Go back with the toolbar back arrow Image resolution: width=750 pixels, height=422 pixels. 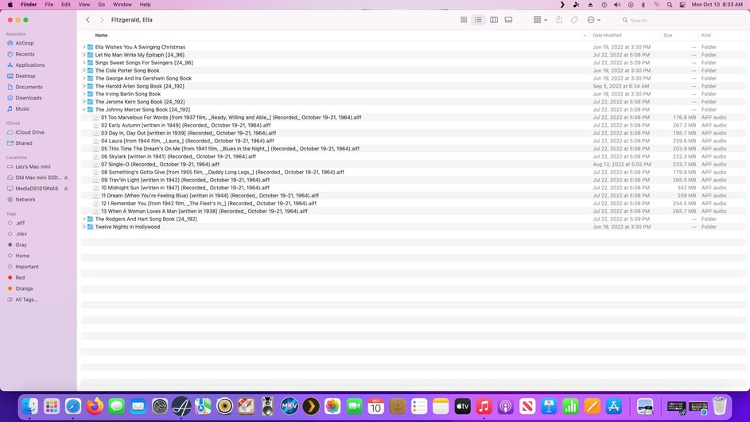88,20
